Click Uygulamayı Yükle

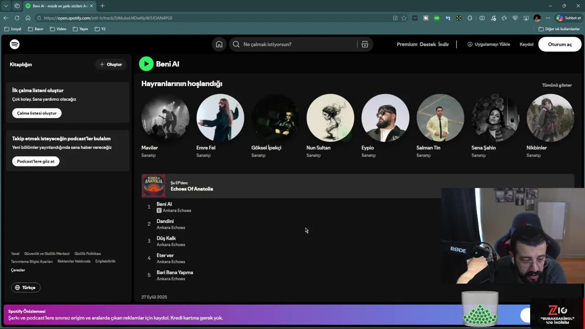489,44
